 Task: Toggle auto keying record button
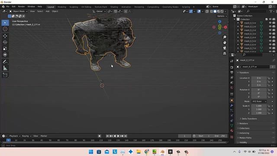coord(100,136)
